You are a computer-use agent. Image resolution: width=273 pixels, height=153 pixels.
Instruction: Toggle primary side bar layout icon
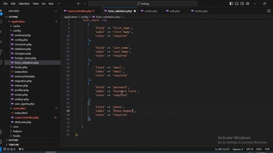231,3
